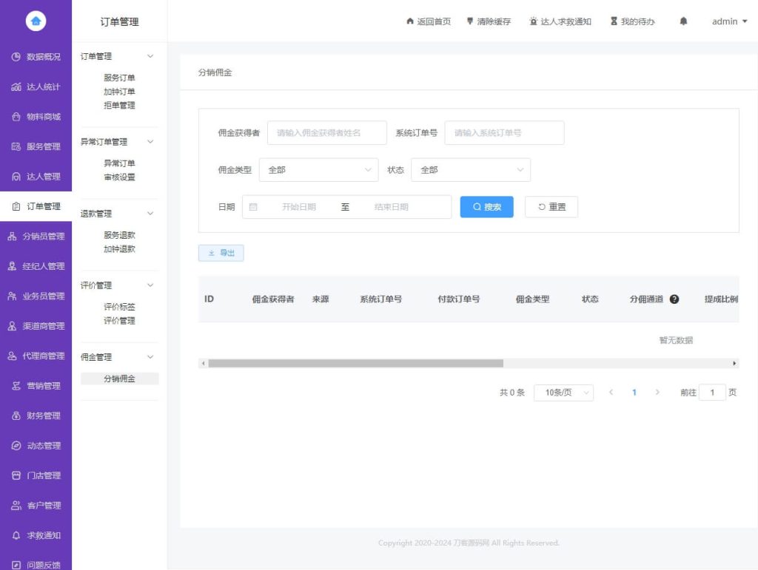The width and height of the screenshot is (758, 570).
Task: Click the 导出 export button
Action: (221, 253)
